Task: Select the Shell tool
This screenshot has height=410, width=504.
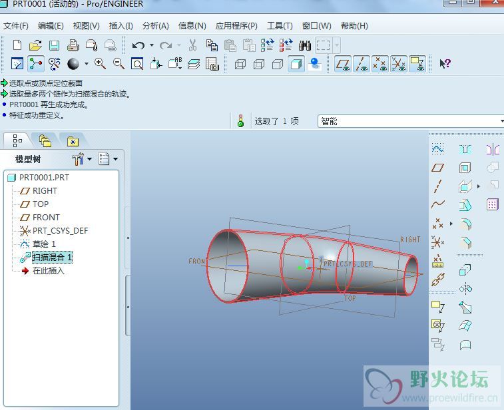Action: [465, 168]
